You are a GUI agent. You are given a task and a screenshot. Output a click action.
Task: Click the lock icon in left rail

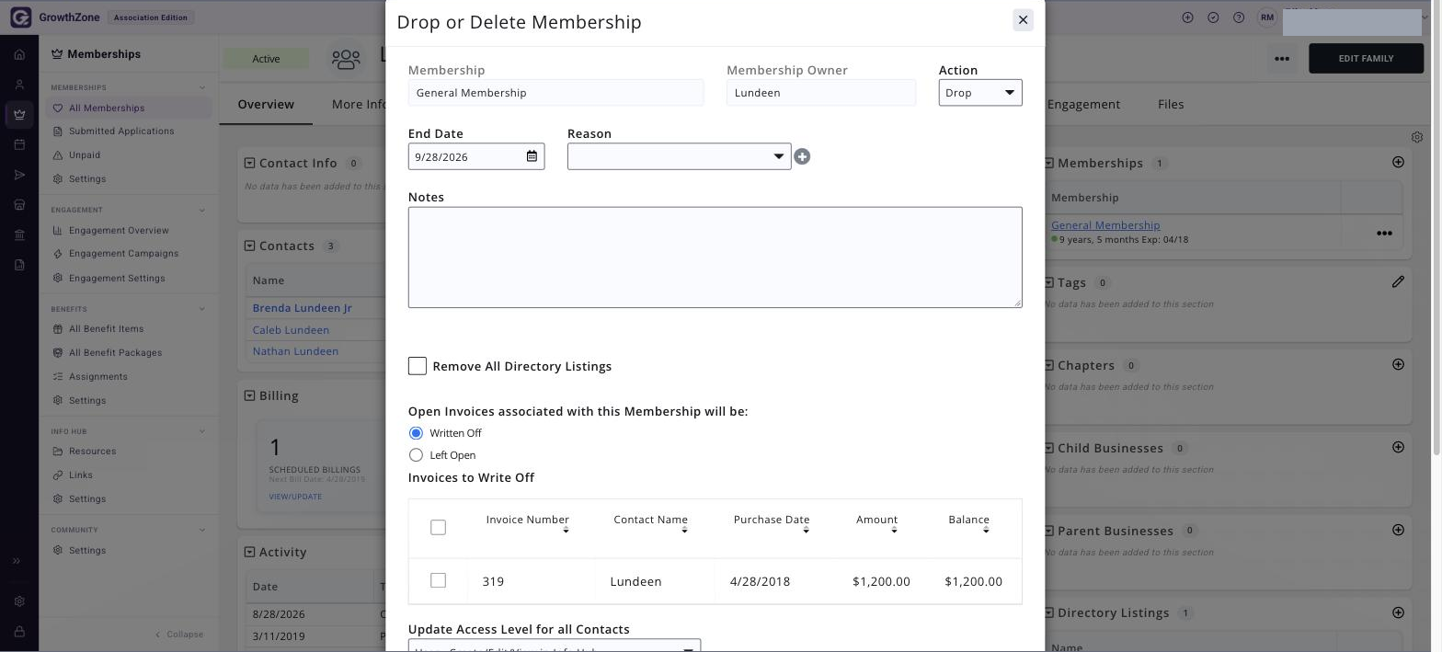19,633
